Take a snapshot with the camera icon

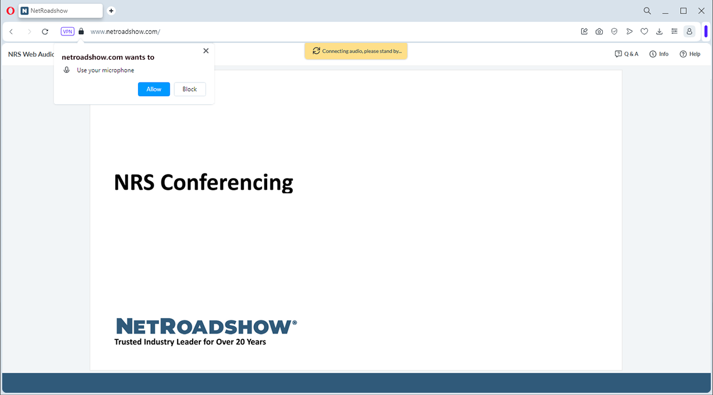[x=599, y=31]
